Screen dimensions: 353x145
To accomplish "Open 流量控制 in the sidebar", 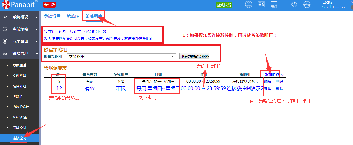I will coord(19,127).
